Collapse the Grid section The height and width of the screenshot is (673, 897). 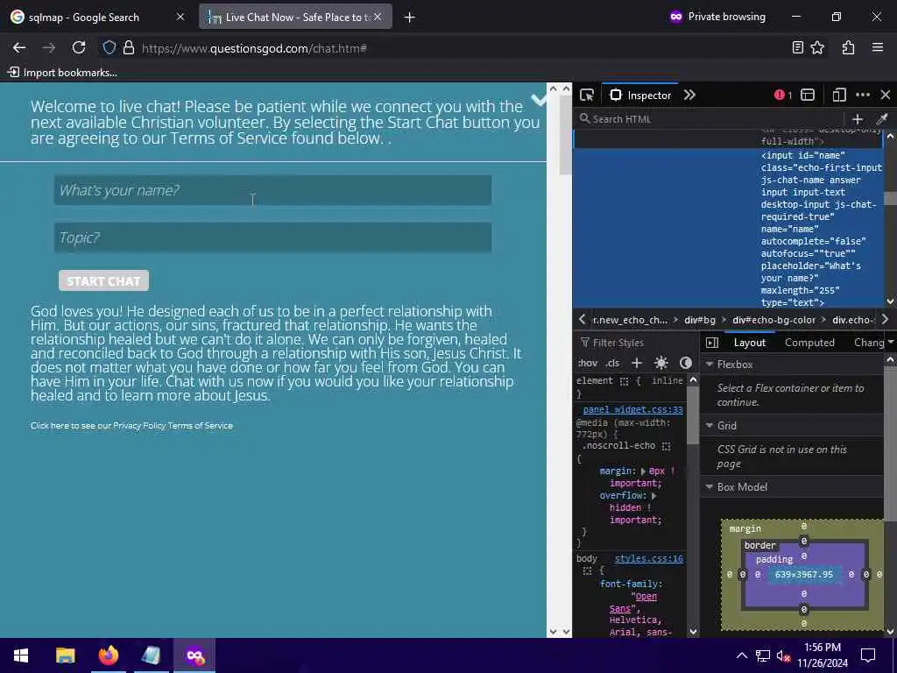click(710, 426)
